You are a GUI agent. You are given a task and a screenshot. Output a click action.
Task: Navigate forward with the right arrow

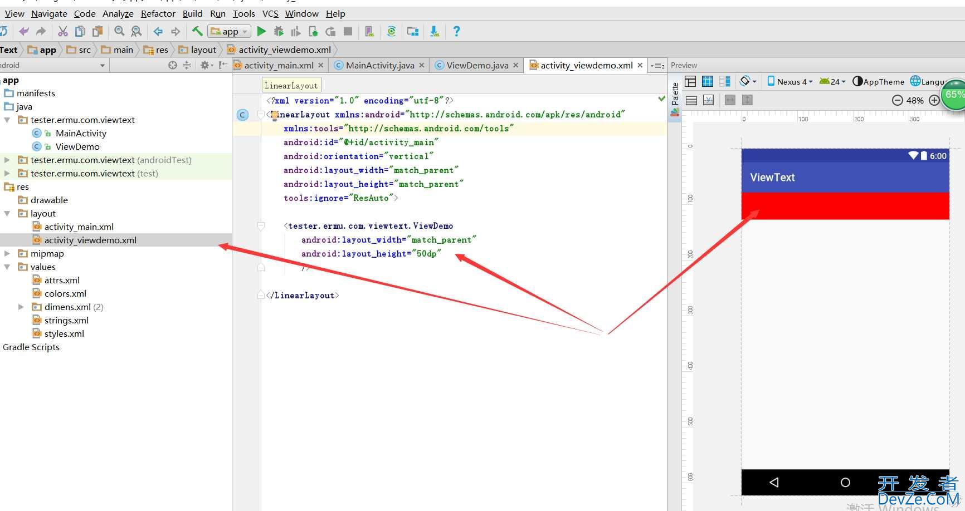coord(176,32)
